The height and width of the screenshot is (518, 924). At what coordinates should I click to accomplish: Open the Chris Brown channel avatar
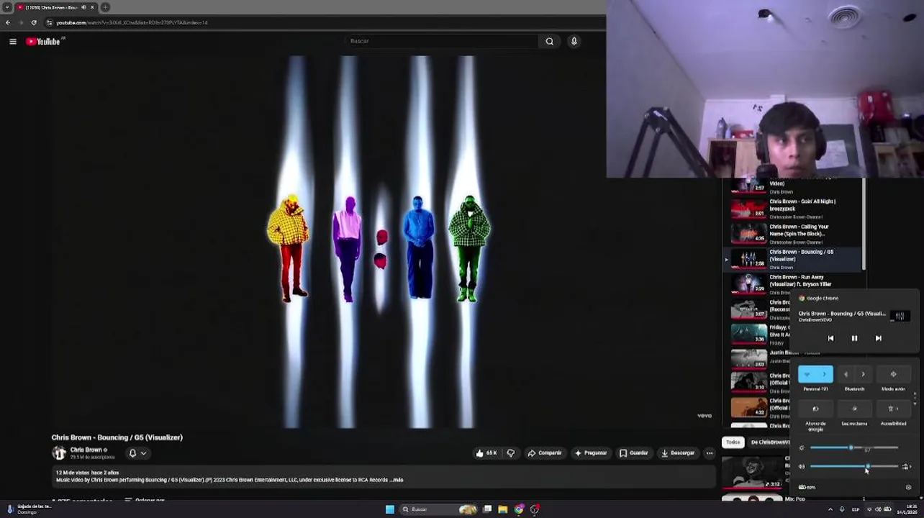tap(59, 453)
